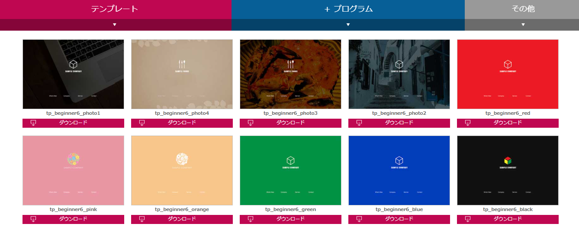Click download icon under tp_beginner6_red

click(x=468, y=123)
